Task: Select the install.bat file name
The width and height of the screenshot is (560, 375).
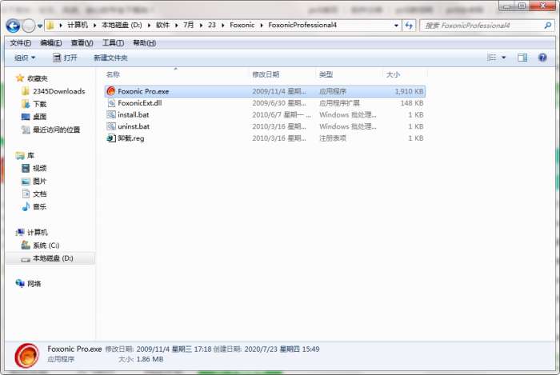Action: (134, 115)
